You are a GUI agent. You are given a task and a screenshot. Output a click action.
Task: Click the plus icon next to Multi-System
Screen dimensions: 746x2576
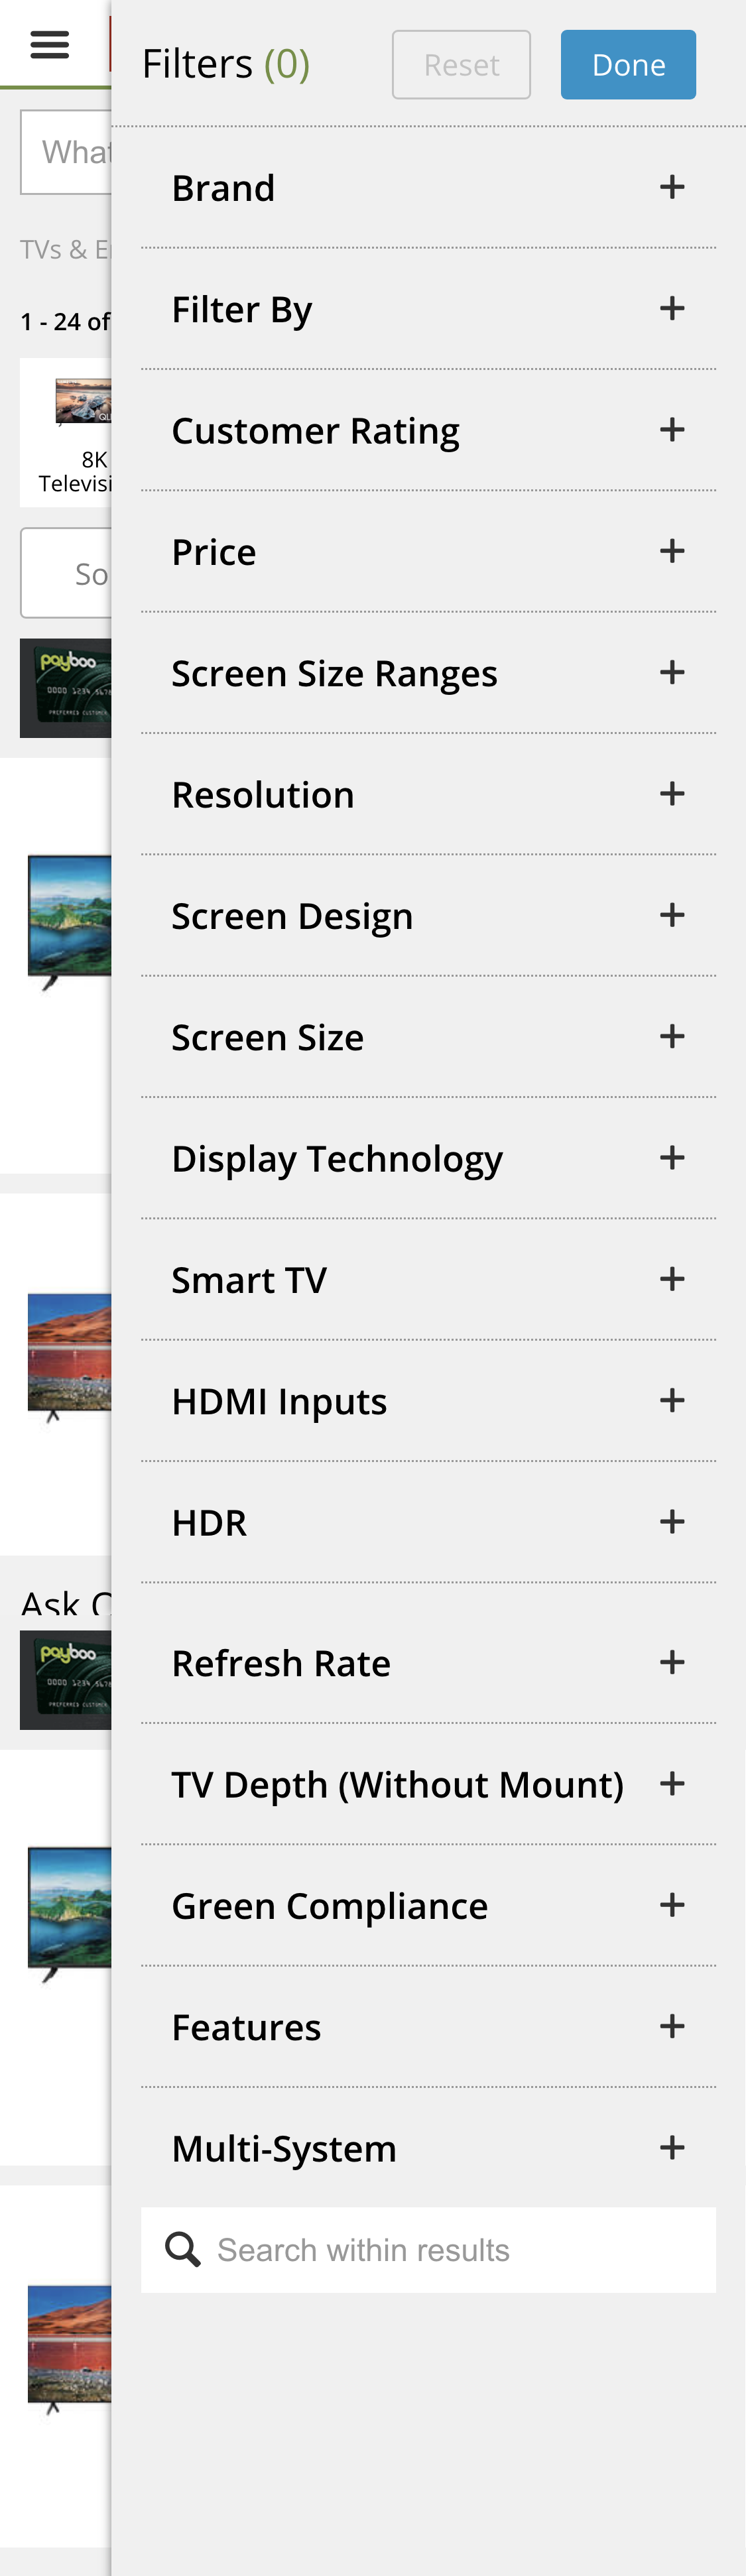673,2147
